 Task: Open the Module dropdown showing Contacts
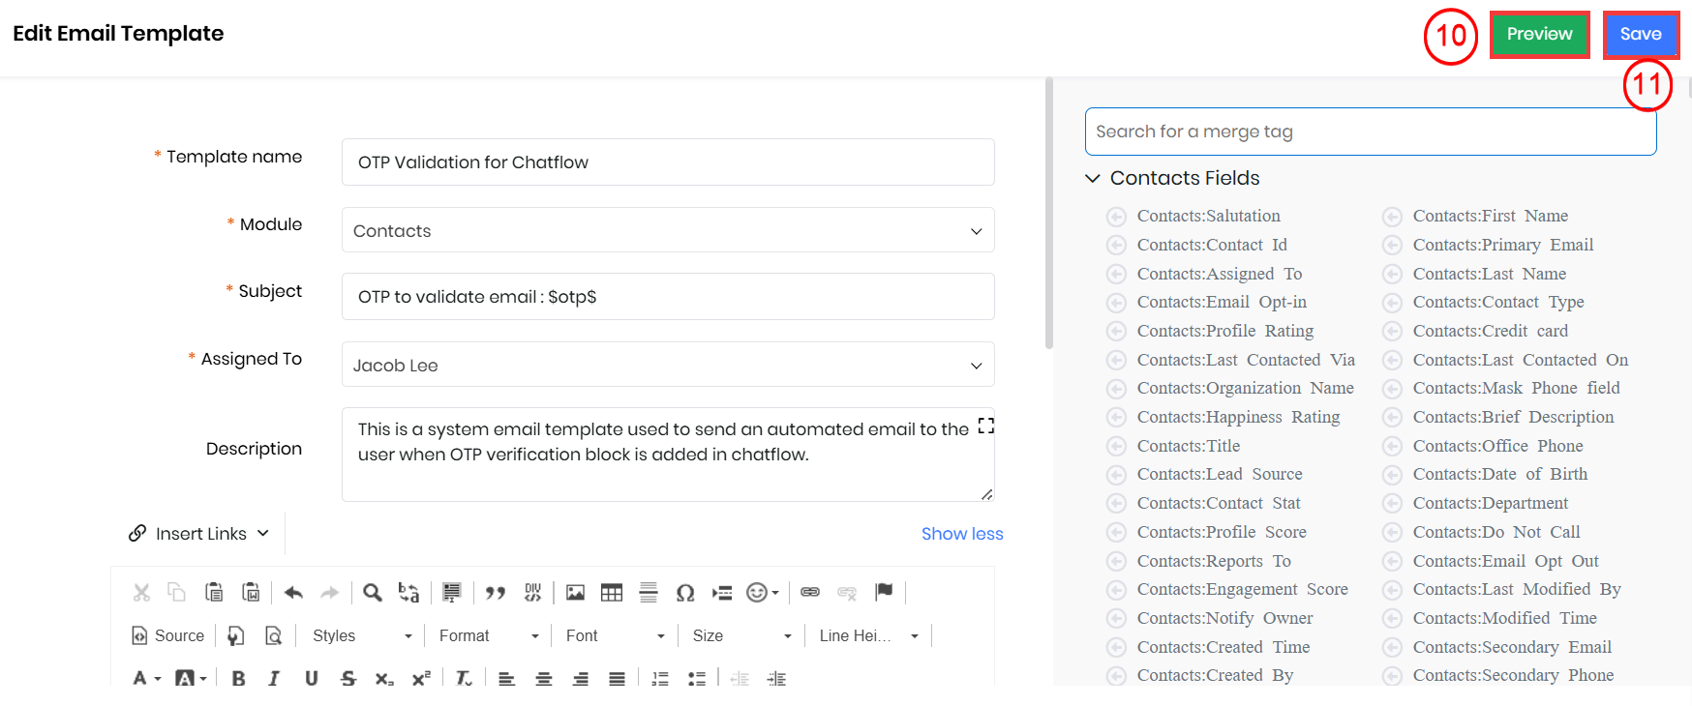(x=668, y=230)
